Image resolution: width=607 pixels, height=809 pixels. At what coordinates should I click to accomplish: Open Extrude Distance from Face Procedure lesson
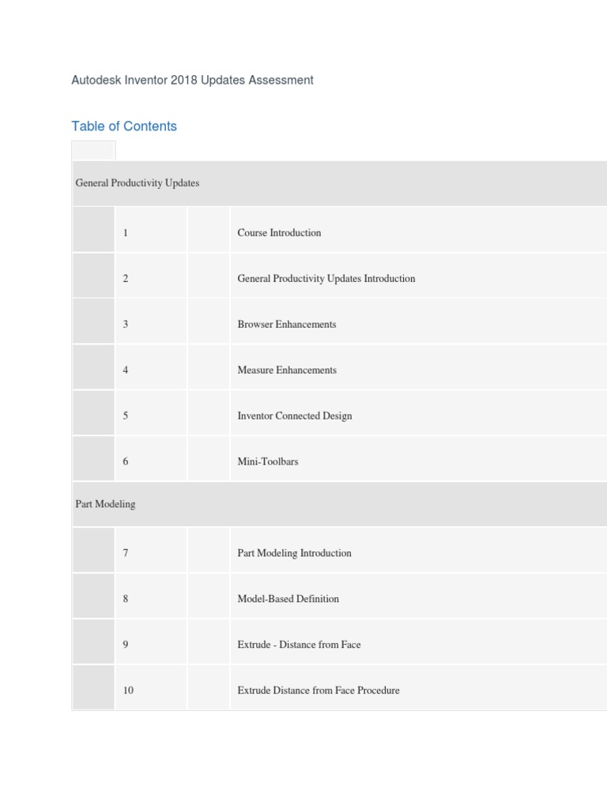pyautogui.click(x=318, y=690)
